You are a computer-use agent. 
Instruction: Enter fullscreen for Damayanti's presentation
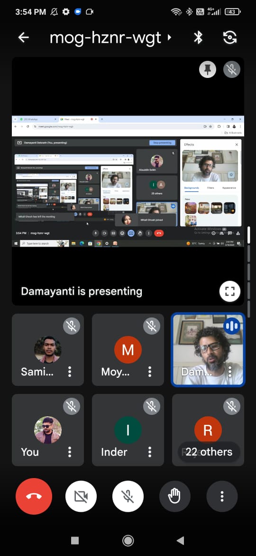pos(230,291)
